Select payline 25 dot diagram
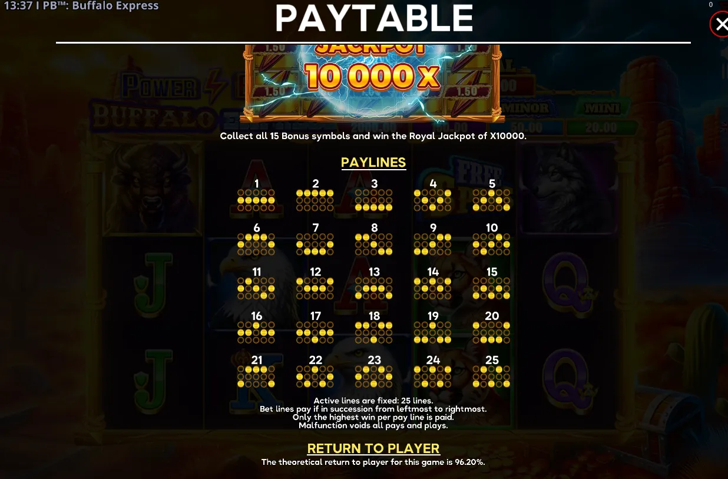The image size is (728, 479). point(492,377)
